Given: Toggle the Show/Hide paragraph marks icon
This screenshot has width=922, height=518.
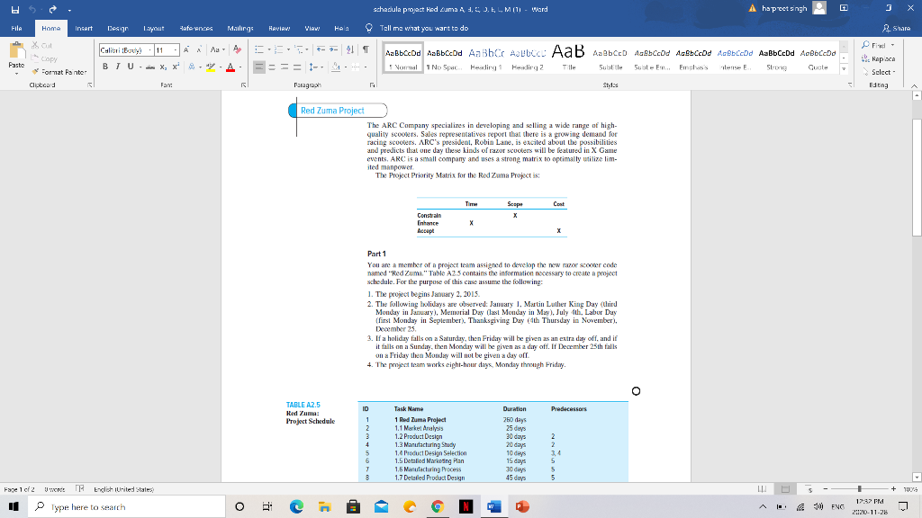Looking at the screenshot, I should (x=366, y=49).
